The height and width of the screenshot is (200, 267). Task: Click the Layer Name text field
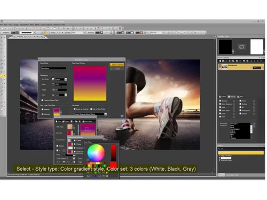54,68
